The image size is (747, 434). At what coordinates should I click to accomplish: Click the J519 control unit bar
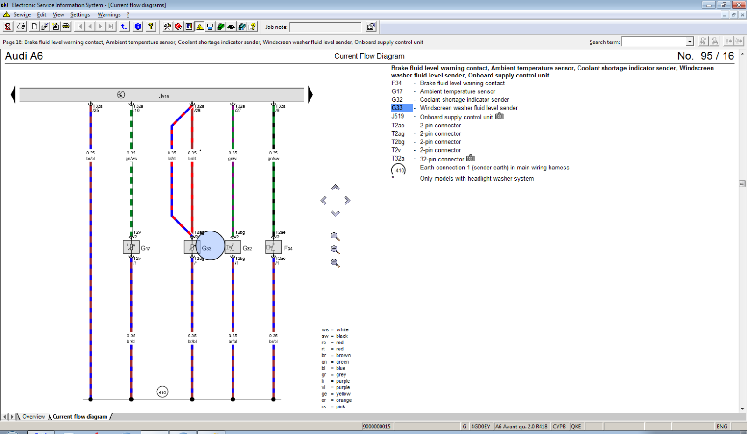pyautogui.click(x=162, y=95)
